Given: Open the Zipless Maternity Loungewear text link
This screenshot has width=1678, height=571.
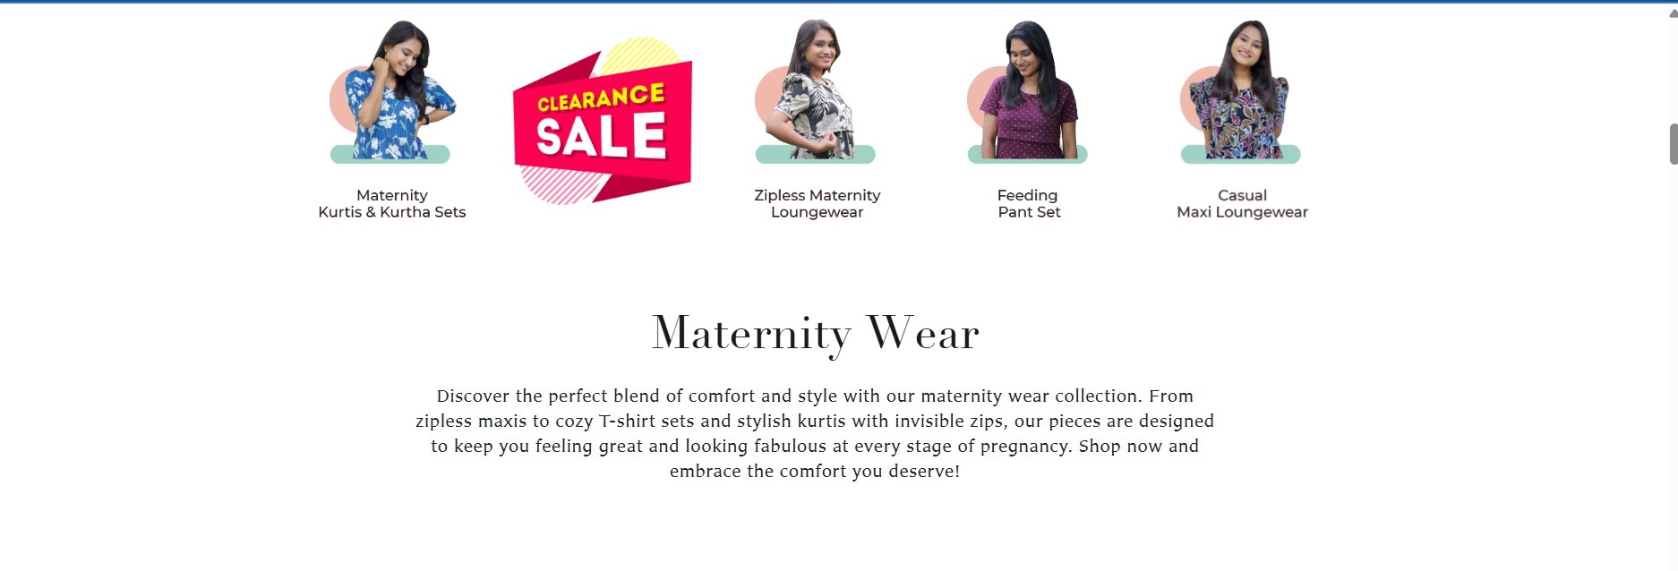Looking at the screenshot, I should tap(817, 204).
